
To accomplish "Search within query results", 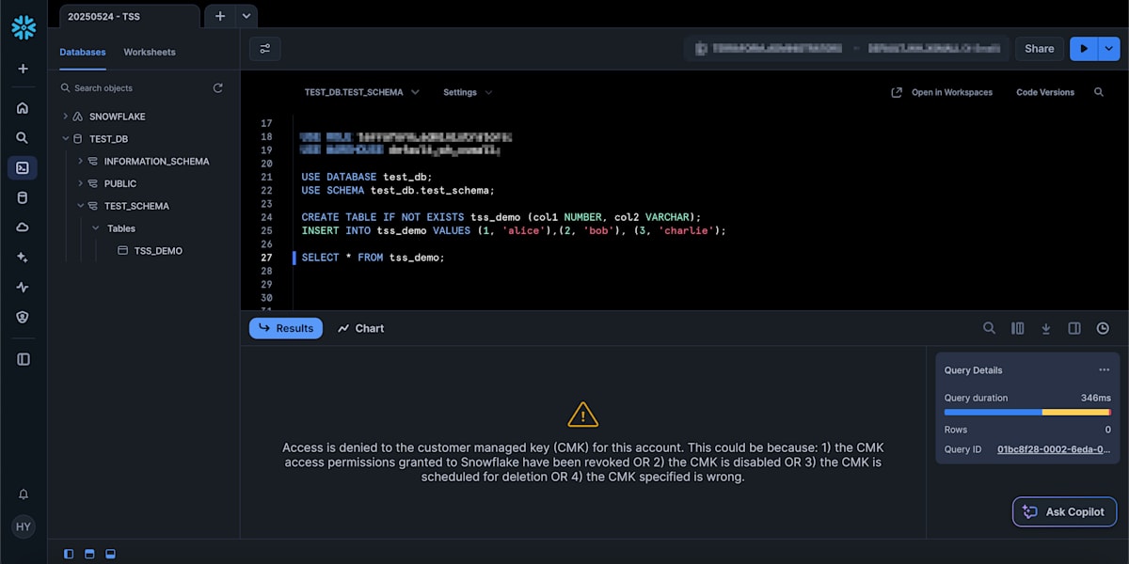I will 989,328.
